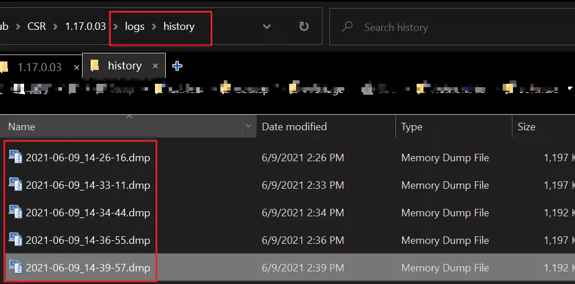
Task: Add a new tab with plus icon
Action: (177, 66)
